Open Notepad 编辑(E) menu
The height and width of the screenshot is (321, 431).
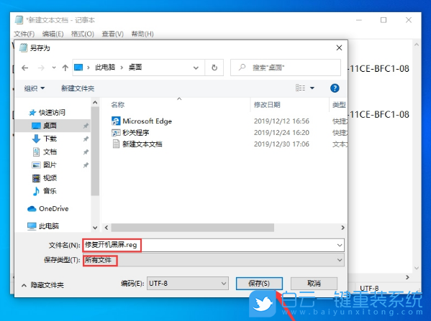tap(53, 34)
